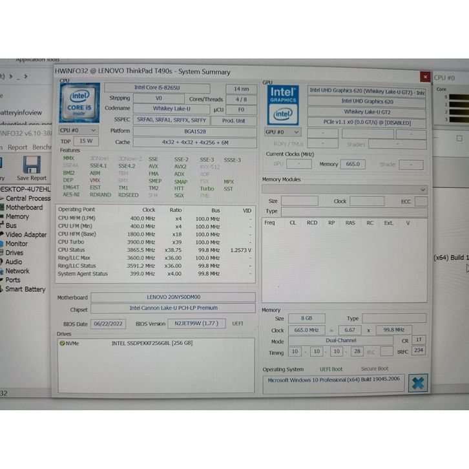Click the Dual-Channel mode field
The height and width of the screenshot is (469, 469).
(340, 340)
